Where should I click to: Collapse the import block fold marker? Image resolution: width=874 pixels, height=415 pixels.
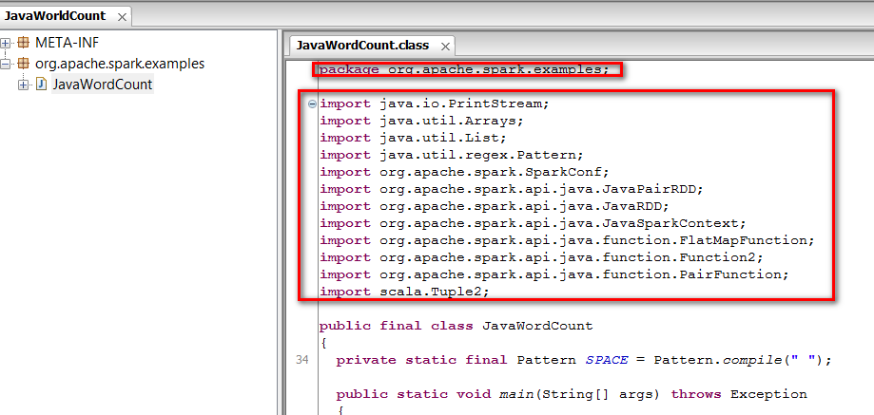[x=312, y=104]
